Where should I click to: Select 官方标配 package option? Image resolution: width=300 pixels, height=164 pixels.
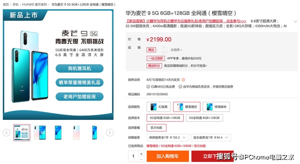tap(157, 128)
